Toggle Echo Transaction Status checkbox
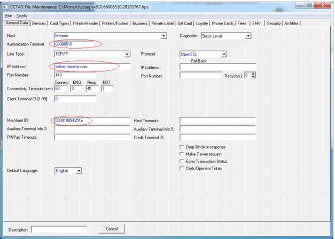This screenshot has height=239, width=335. pos(183,161)
